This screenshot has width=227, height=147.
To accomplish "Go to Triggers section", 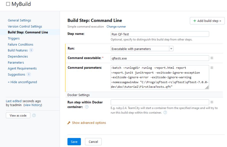I will pos(13,38).
